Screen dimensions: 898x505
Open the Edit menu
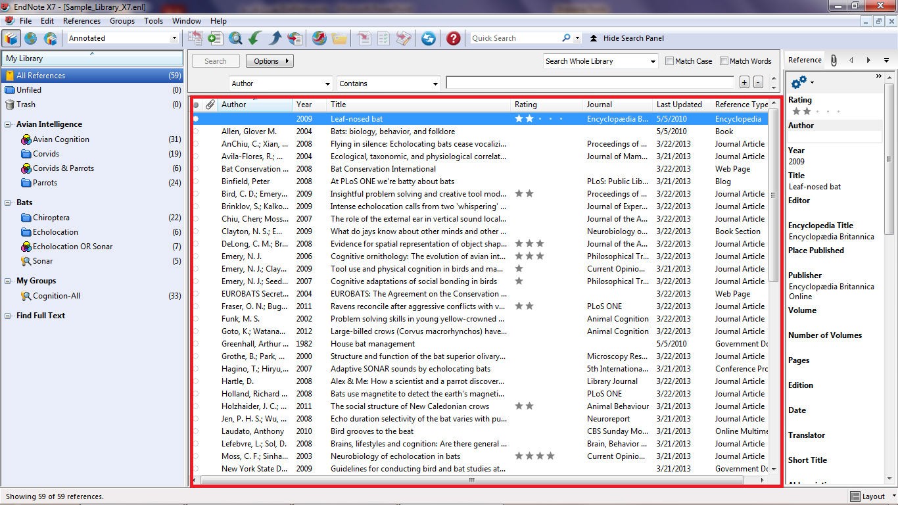[47, 21]
